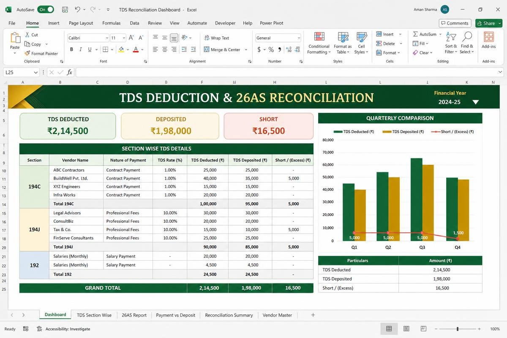Open Cell Styles gallery
The image size is (507, 338).
coord(361,43)
